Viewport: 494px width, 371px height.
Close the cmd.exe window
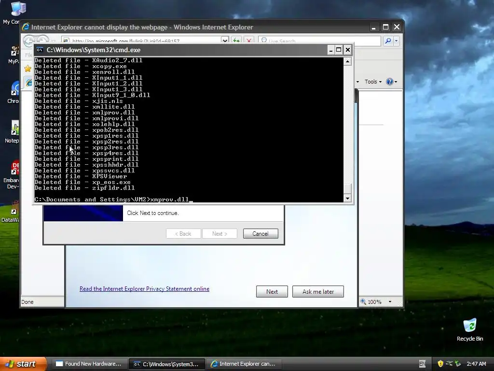pos(347,50)
